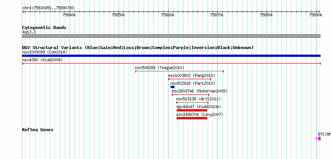Open the BTC gene label
331x159 pixels.
tap(324, 134)
